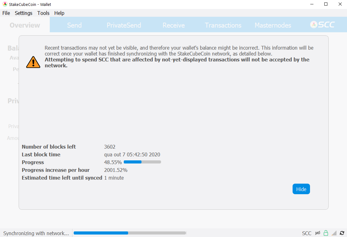The width and height of the screenshot is (347, 237).
Task: Maximize the StakeCubeCoin wallet window
Action: pos(326,4)
